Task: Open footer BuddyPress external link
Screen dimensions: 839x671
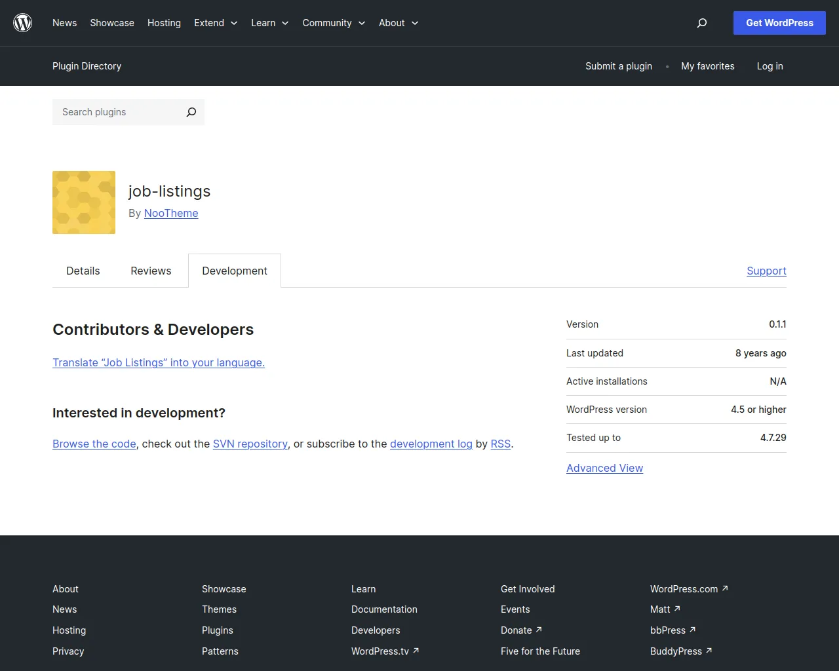Action: (x=681, y=651)
